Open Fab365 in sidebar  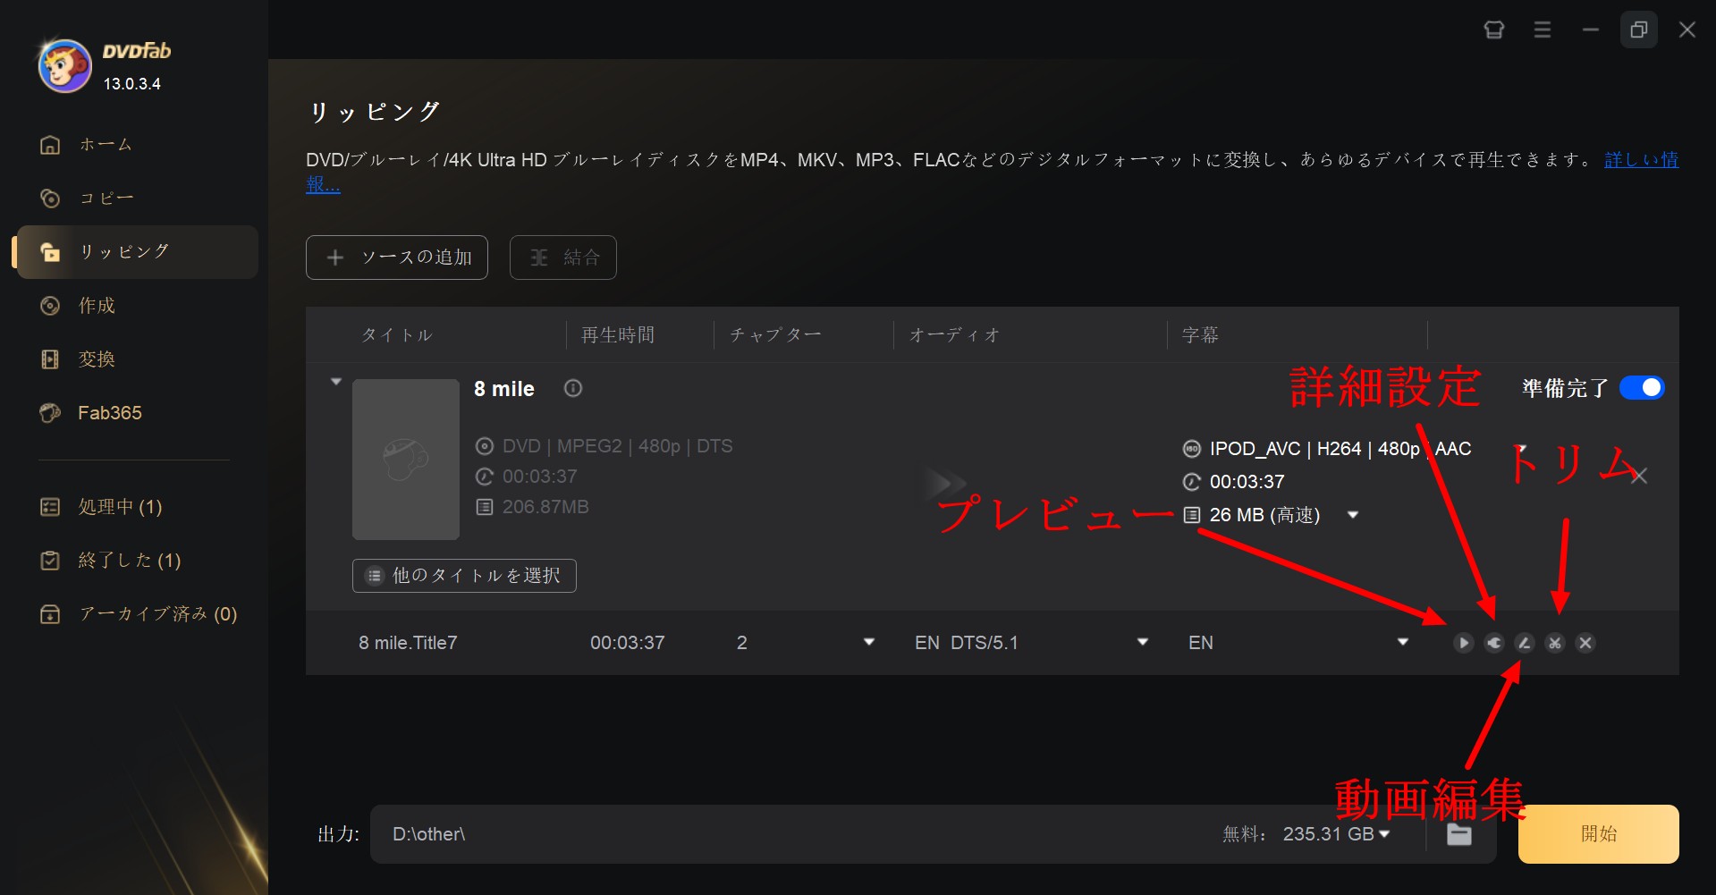pyautogui.click(x=91, y=413)
